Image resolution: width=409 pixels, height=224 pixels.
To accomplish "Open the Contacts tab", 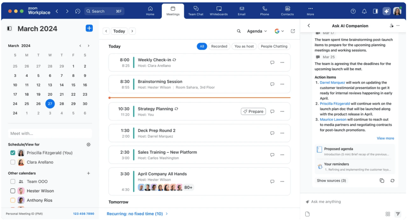I will pyautogui.click(x=287, y=11).
